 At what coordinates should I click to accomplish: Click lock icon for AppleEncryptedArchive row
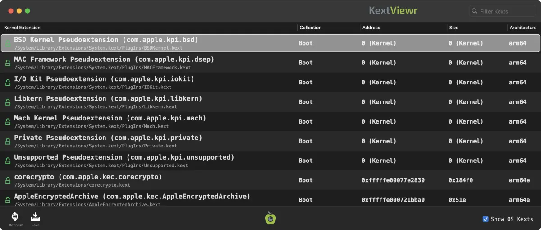8,200
